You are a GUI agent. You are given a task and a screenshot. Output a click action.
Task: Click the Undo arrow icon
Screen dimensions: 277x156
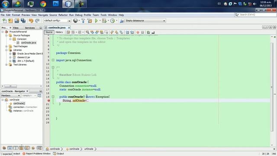coord(31,21)
